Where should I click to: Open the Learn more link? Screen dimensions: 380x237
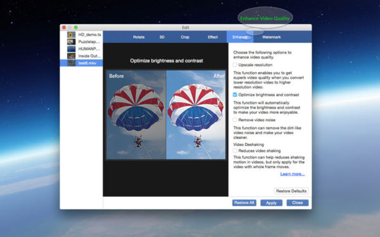pos(292,174)
